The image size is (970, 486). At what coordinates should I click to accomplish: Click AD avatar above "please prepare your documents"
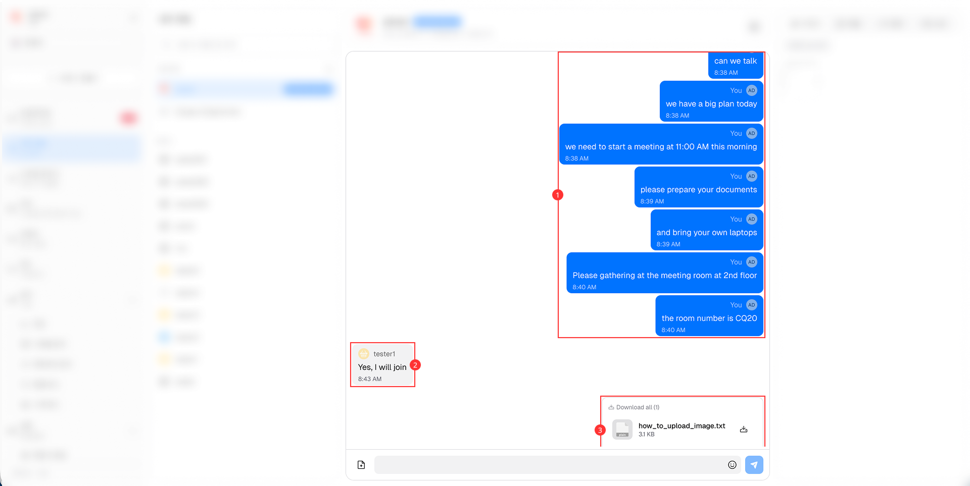752,176
